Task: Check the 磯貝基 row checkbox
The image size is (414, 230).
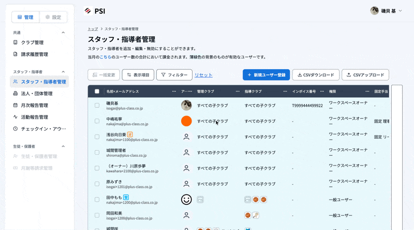Action: coord(97,105)
